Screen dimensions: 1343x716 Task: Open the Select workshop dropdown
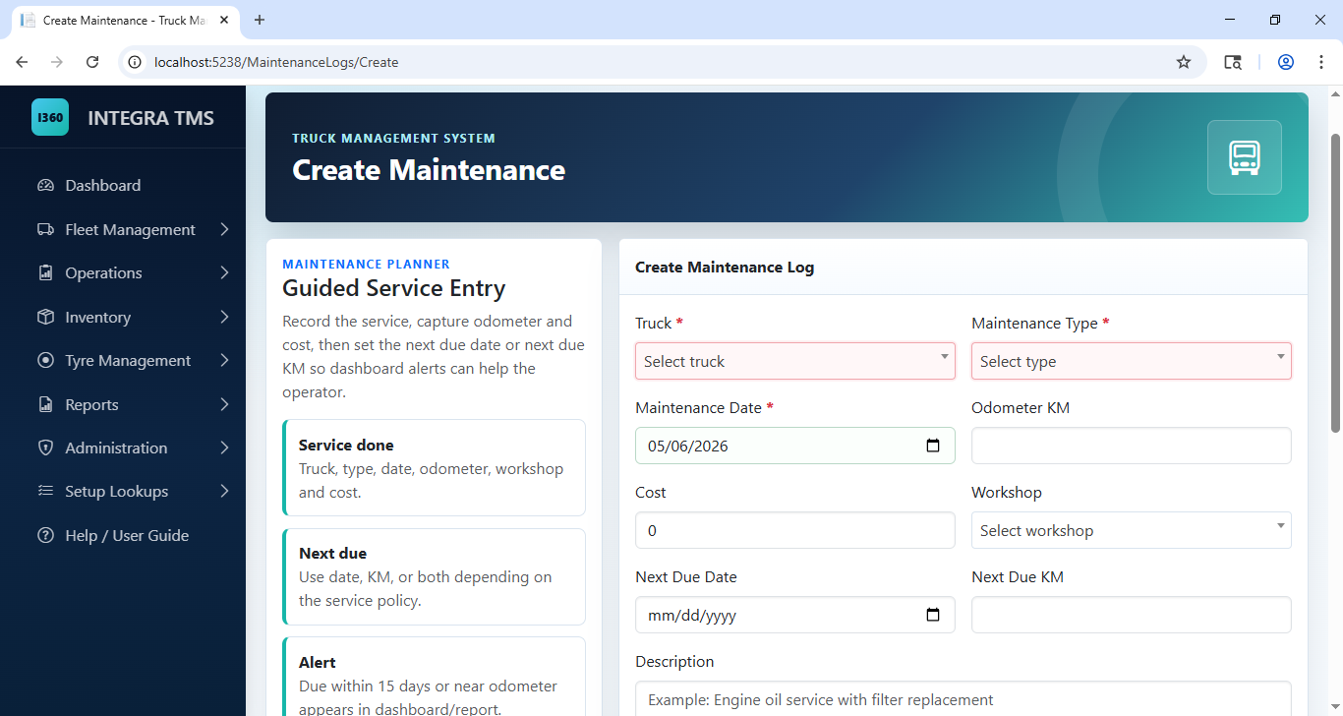(1132, 530)
